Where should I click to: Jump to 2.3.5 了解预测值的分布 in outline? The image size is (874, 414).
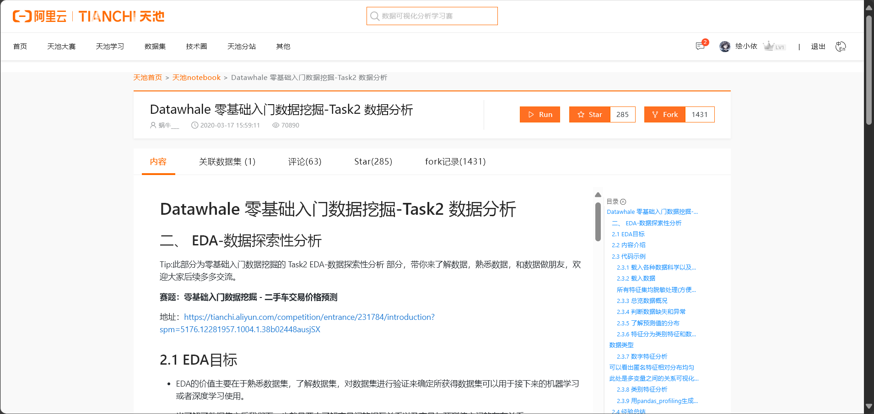click(648, 323)
